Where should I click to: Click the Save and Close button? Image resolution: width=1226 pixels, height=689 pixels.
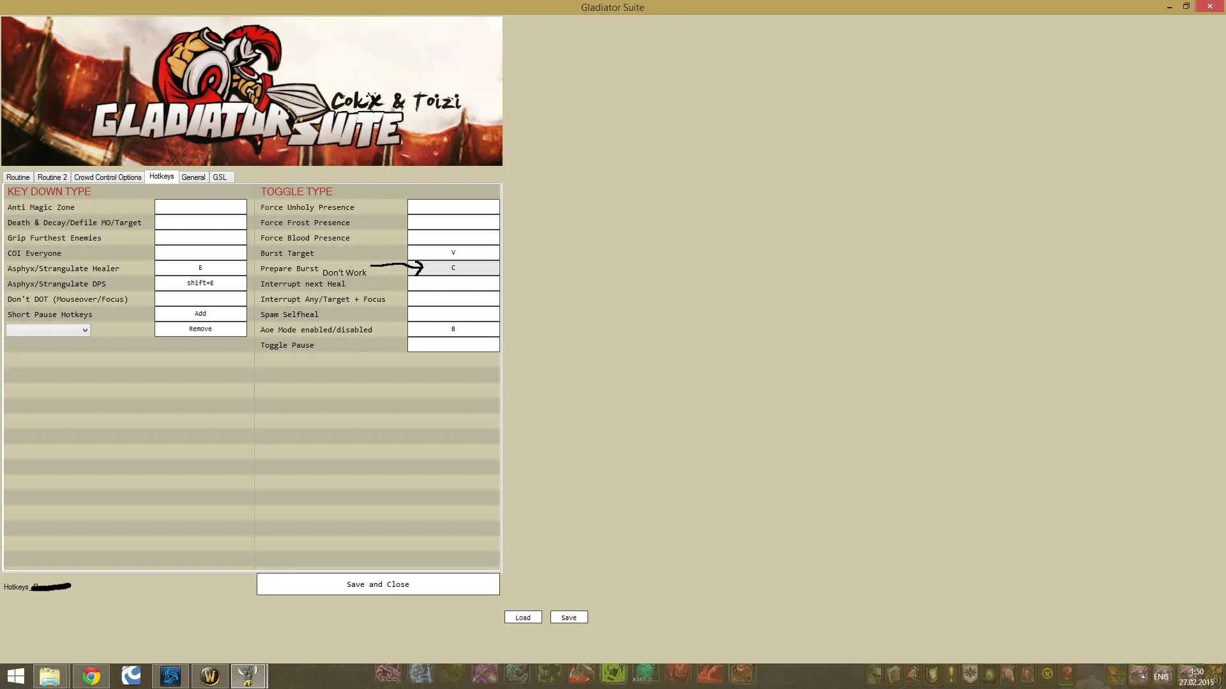[378, 584]
